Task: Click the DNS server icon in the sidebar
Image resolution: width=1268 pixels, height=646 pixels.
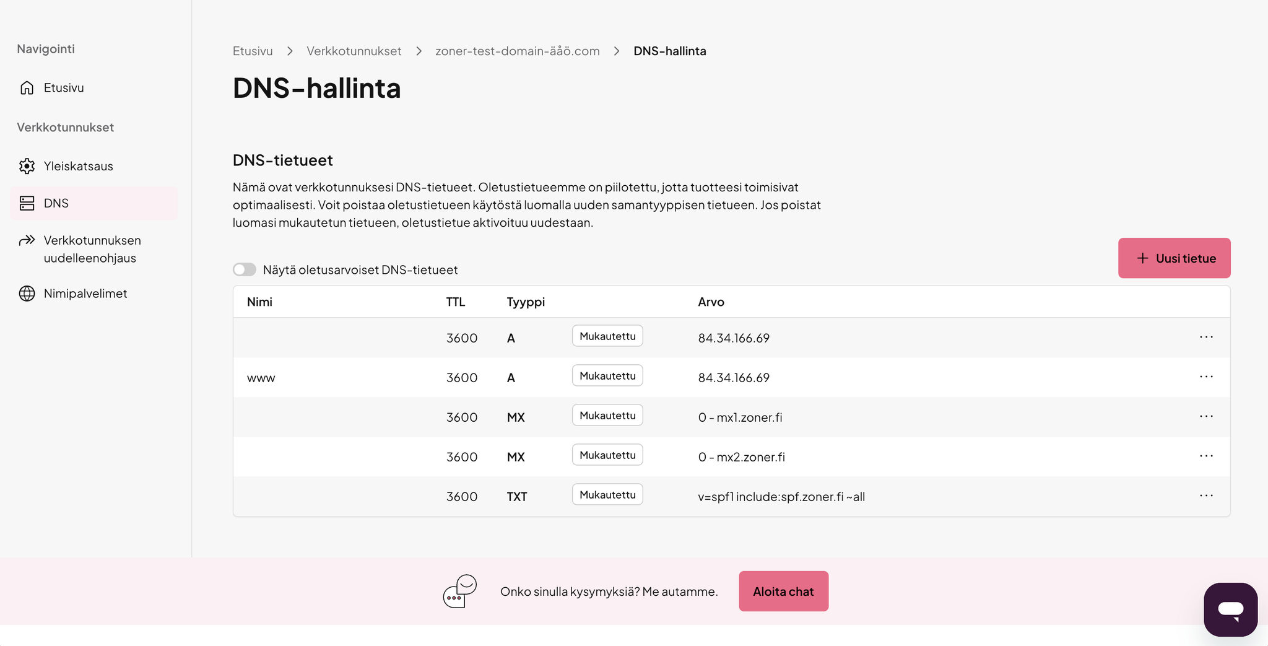Action: coord(27,203)
